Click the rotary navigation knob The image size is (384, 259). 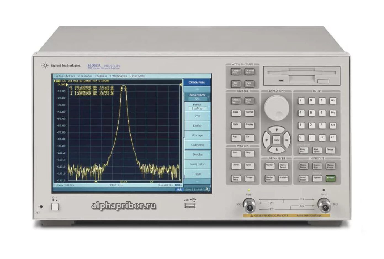click(277, 108)
